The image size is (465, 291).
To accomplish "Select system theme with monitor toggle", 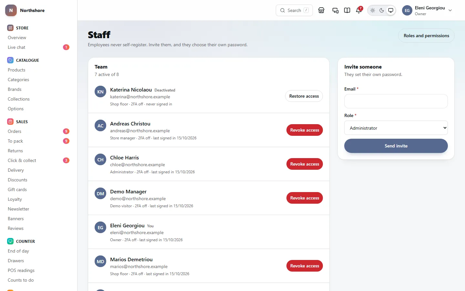I will [x=391, y=10].
